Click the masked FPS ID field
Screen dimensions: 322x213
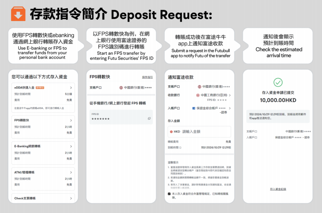tap(121, 117)
